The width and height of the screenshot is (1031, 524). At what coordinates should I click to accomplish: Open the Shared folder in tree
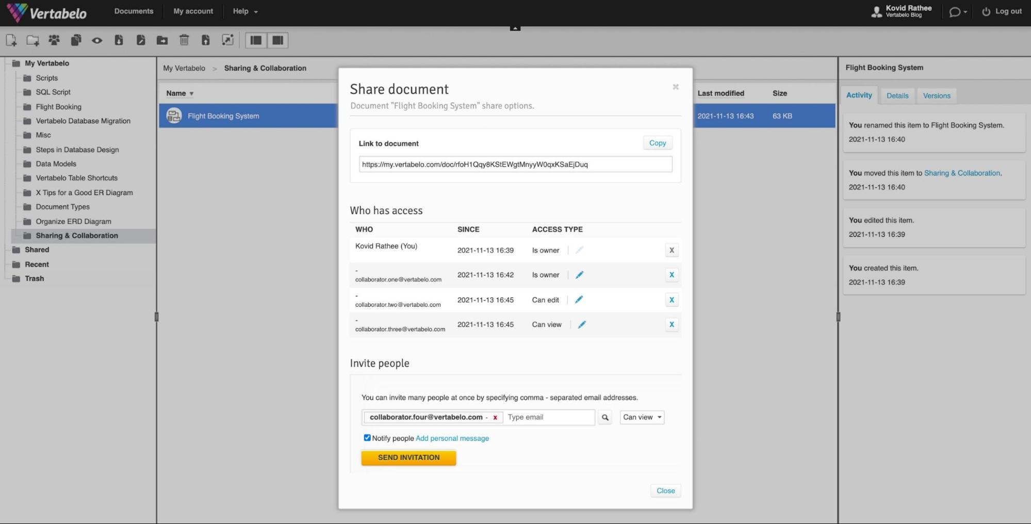click(37, 250)
